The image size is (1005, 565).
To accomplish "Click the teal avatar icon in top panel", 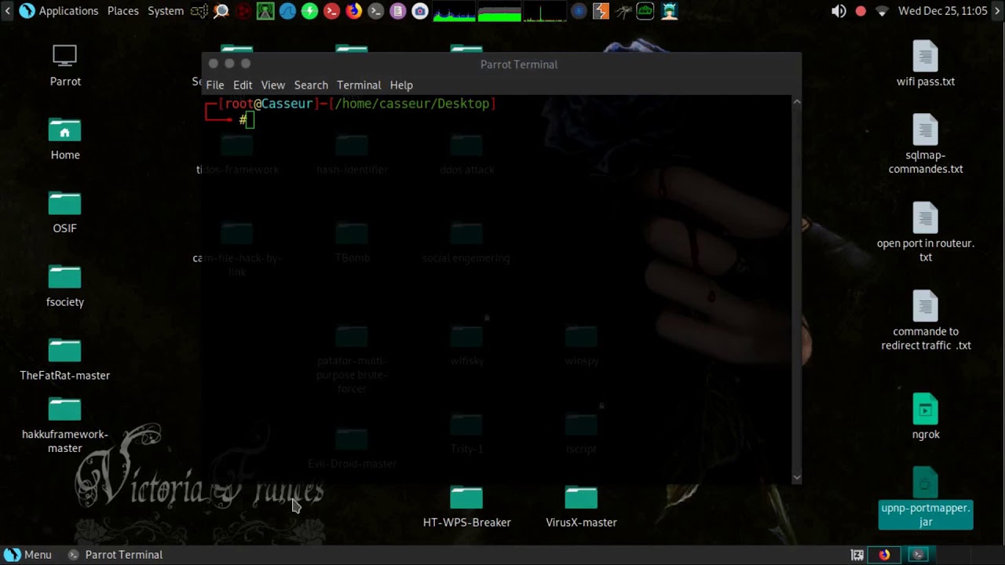I will click(669, 11).
